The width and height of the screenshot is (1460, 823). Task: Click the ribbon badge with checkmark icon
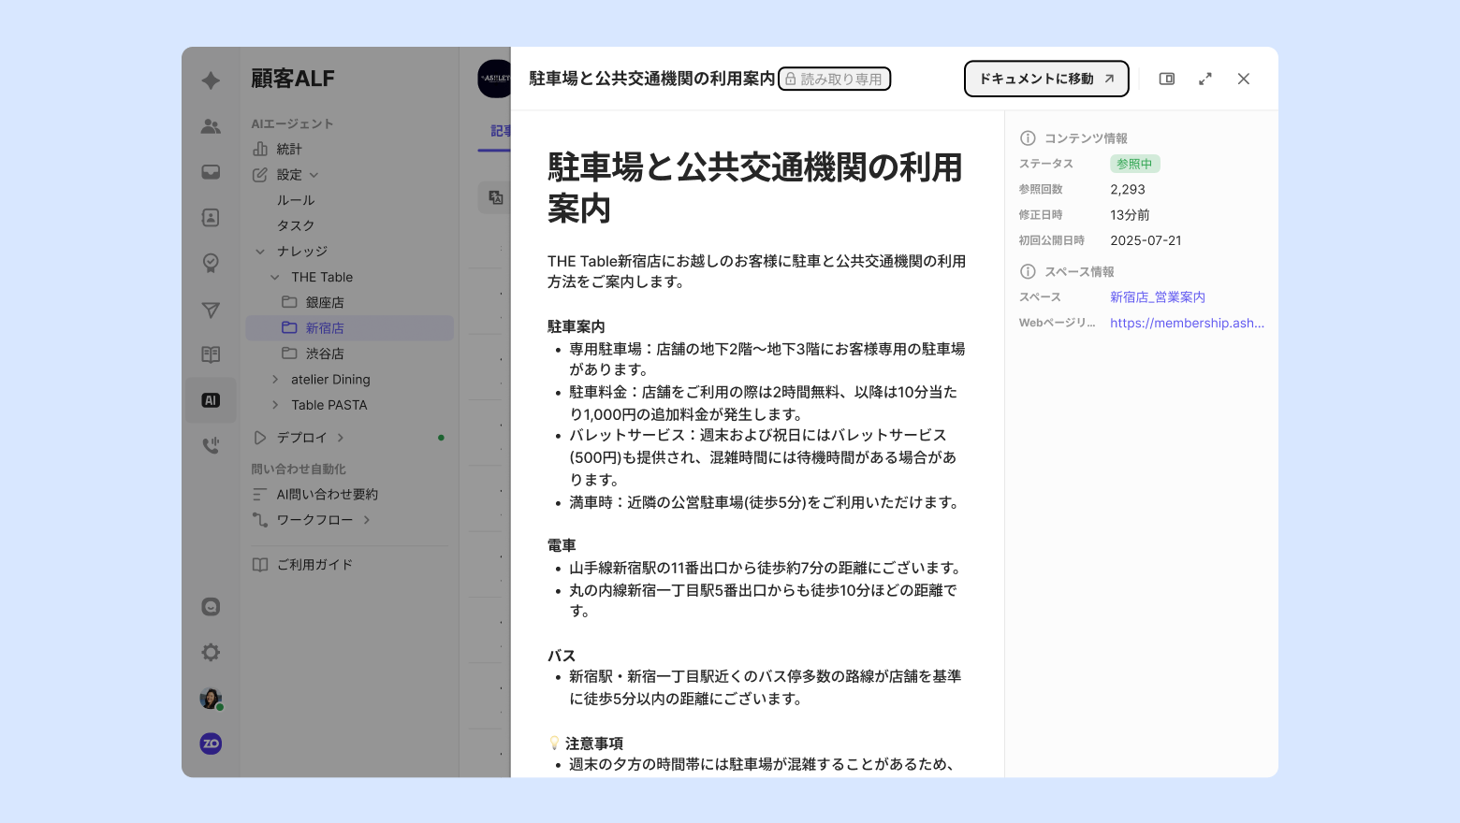point(211,263)
